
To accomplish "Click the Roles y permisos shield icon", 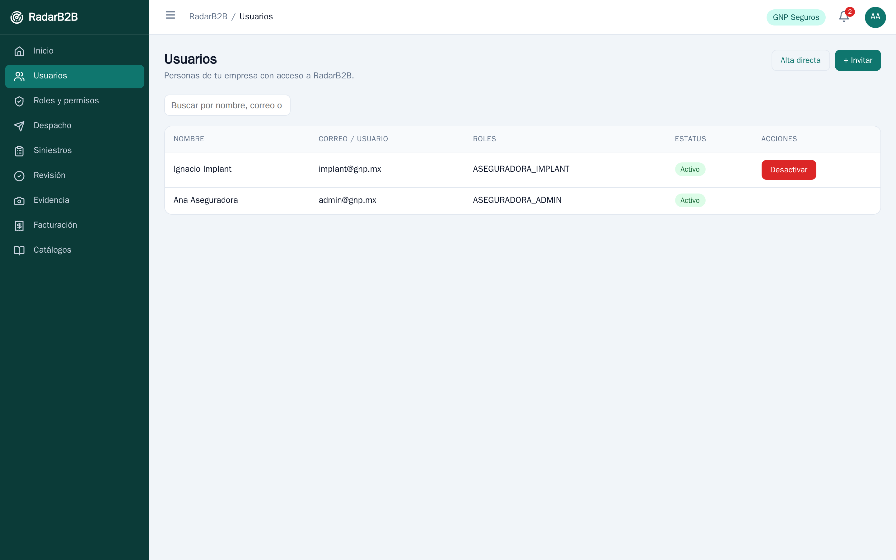I will coord(19,101).
